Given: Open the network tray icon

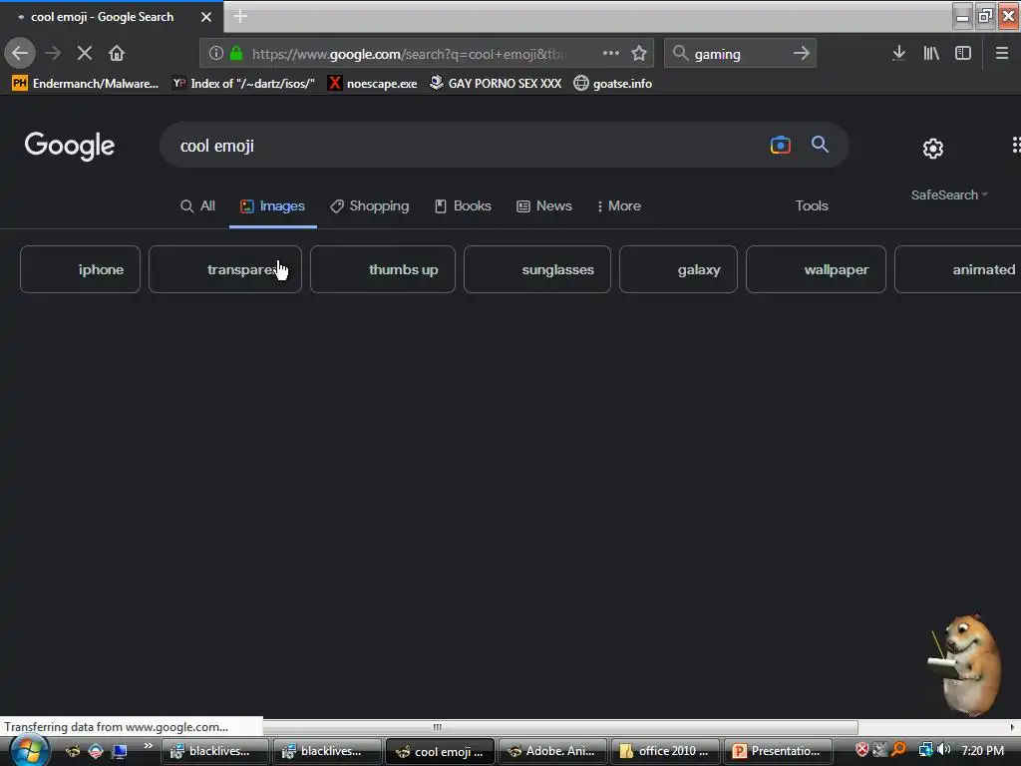Looking at the screenshot, I should pyautogui.click(x=925, y=750).
